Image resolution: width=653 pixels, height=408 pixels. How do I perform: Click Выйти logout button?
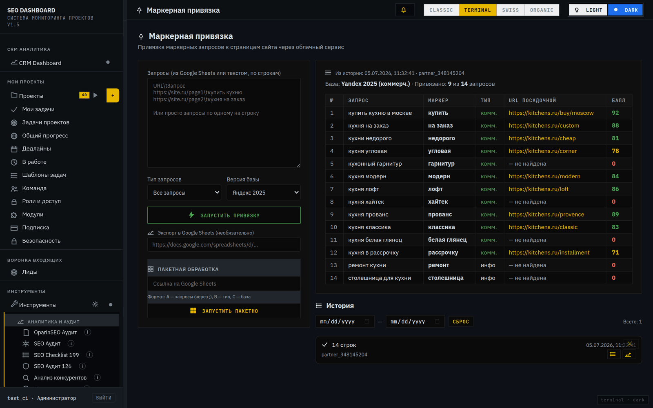point(104,398)
